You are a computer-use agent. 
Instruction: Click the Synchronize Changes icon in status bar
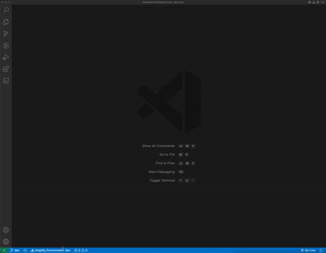pos(25,250)
